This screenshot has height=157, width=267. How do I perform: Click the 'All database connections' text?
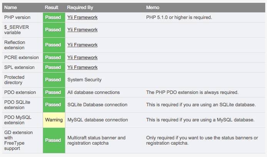coord(93,93)
